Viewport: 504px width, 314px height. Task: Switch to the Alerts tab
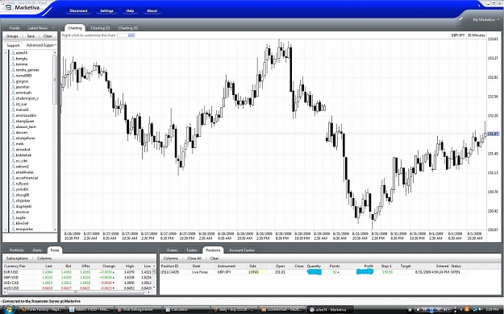point(37,250)
